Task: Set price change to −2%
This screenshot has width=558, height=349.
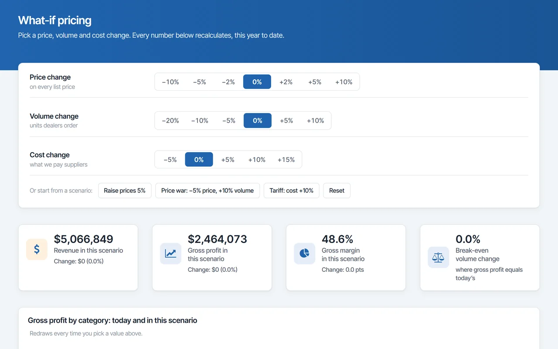Action: tap(228, 82)
